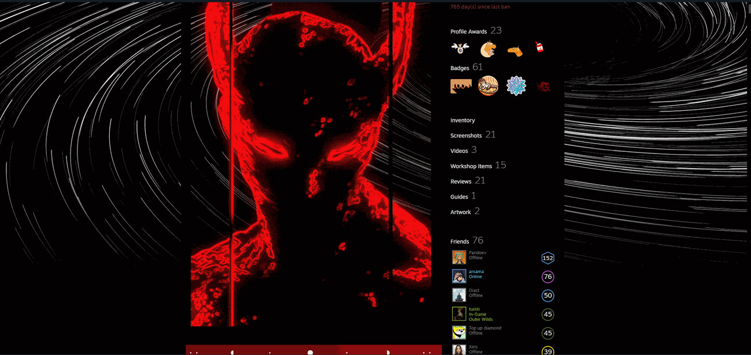Click the friend name Top up diamond
The height and width of the screenshot is (355, 751).
point(485,328)
